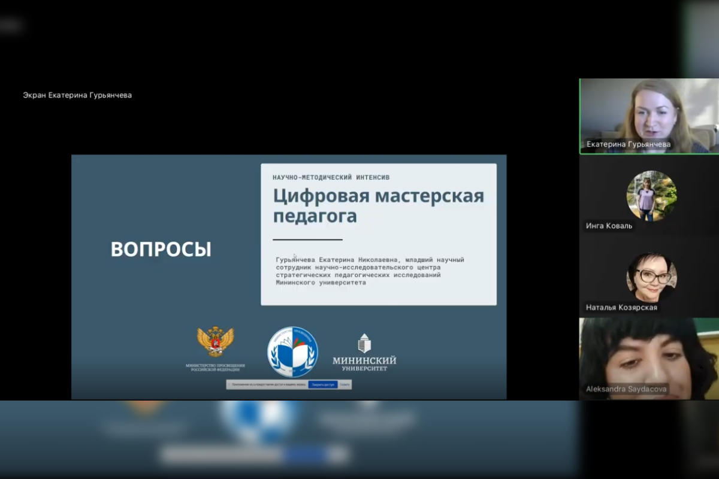Image resolution: width=719 pixels, height=479 pixels.
Task: Select Инга Коваль's round avatar
Action: [x=652, y=196]
